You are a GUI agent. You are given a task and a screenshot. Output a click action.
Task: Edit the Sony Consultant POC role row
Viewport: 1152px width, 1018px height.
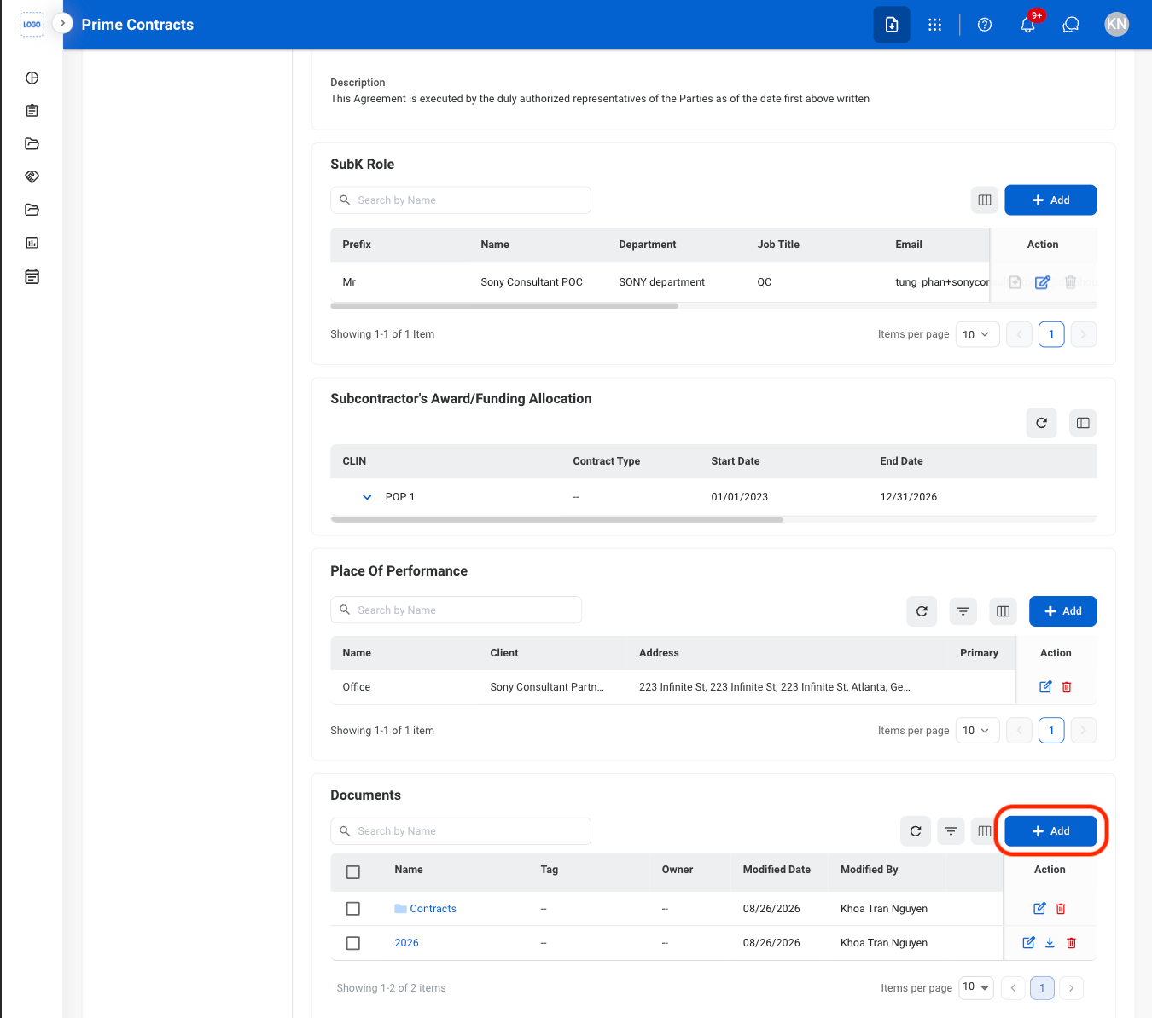click(x=1042, y=282)
